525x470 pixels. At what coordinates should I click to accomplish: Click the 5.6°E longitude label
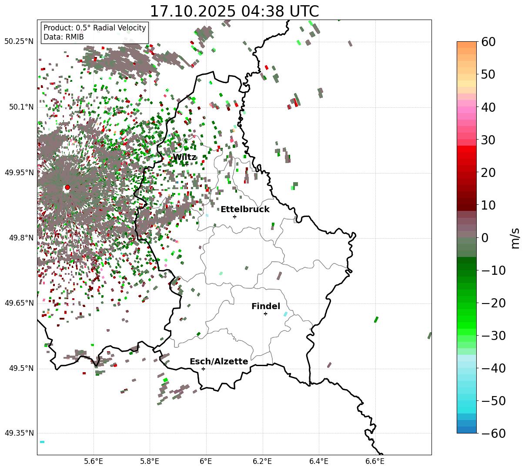tap(94, 461)
